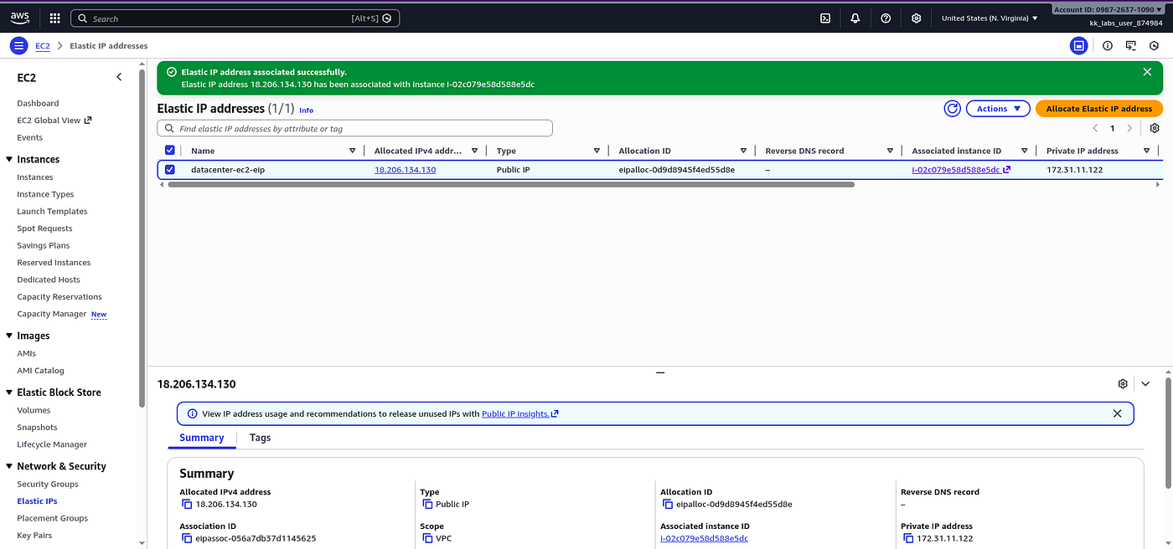This screenshot has width=1173, height=549.
Task: Open Security Groups in the sidebar
Action: 48,484
